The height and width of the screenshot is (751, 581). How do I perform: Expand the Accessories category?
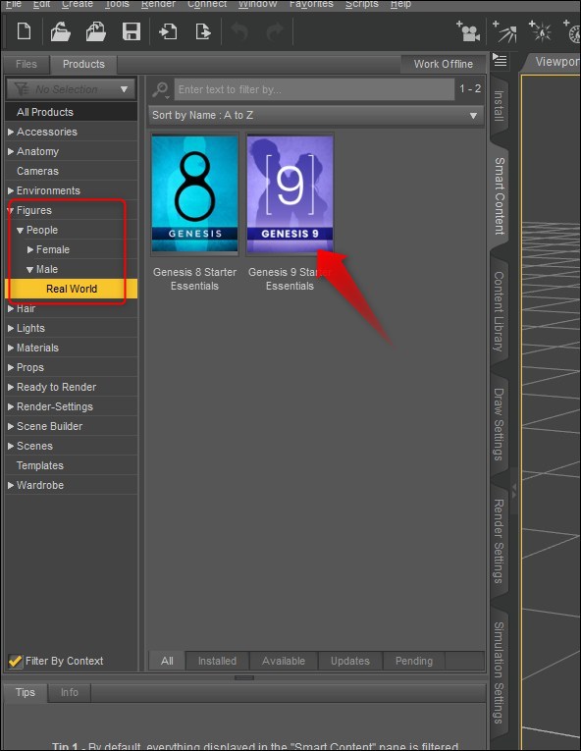click(11, 132)
